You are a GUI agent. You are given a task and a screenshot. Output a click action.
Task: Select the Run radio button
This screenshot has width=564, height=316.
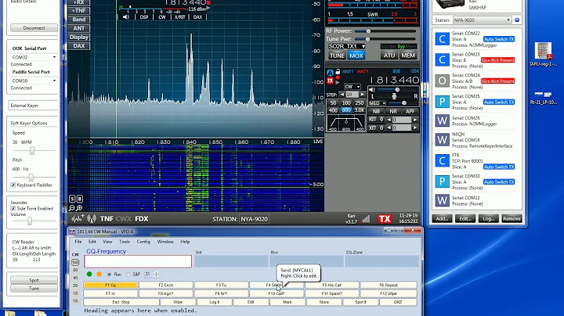point(109,275)
